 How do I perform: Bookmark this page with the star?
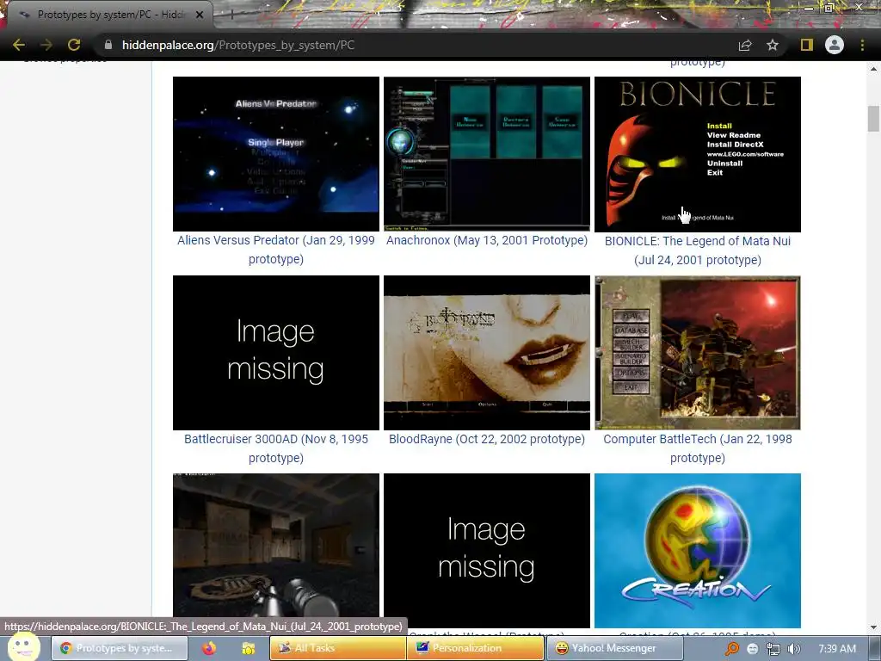tap(773, 45)
